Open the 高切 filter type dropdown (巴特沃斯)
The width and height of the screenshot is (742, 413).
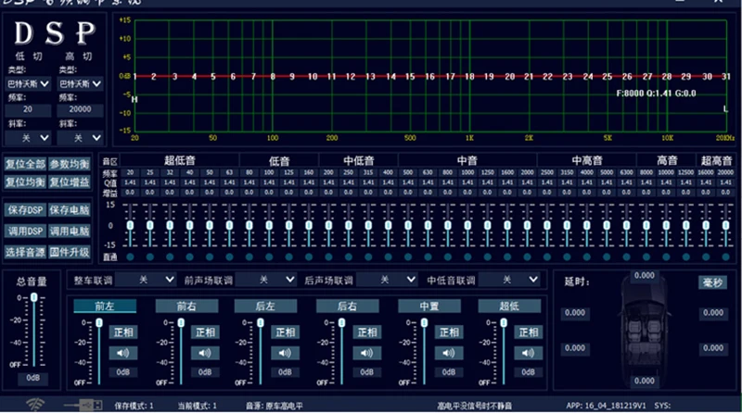(80, 83)
